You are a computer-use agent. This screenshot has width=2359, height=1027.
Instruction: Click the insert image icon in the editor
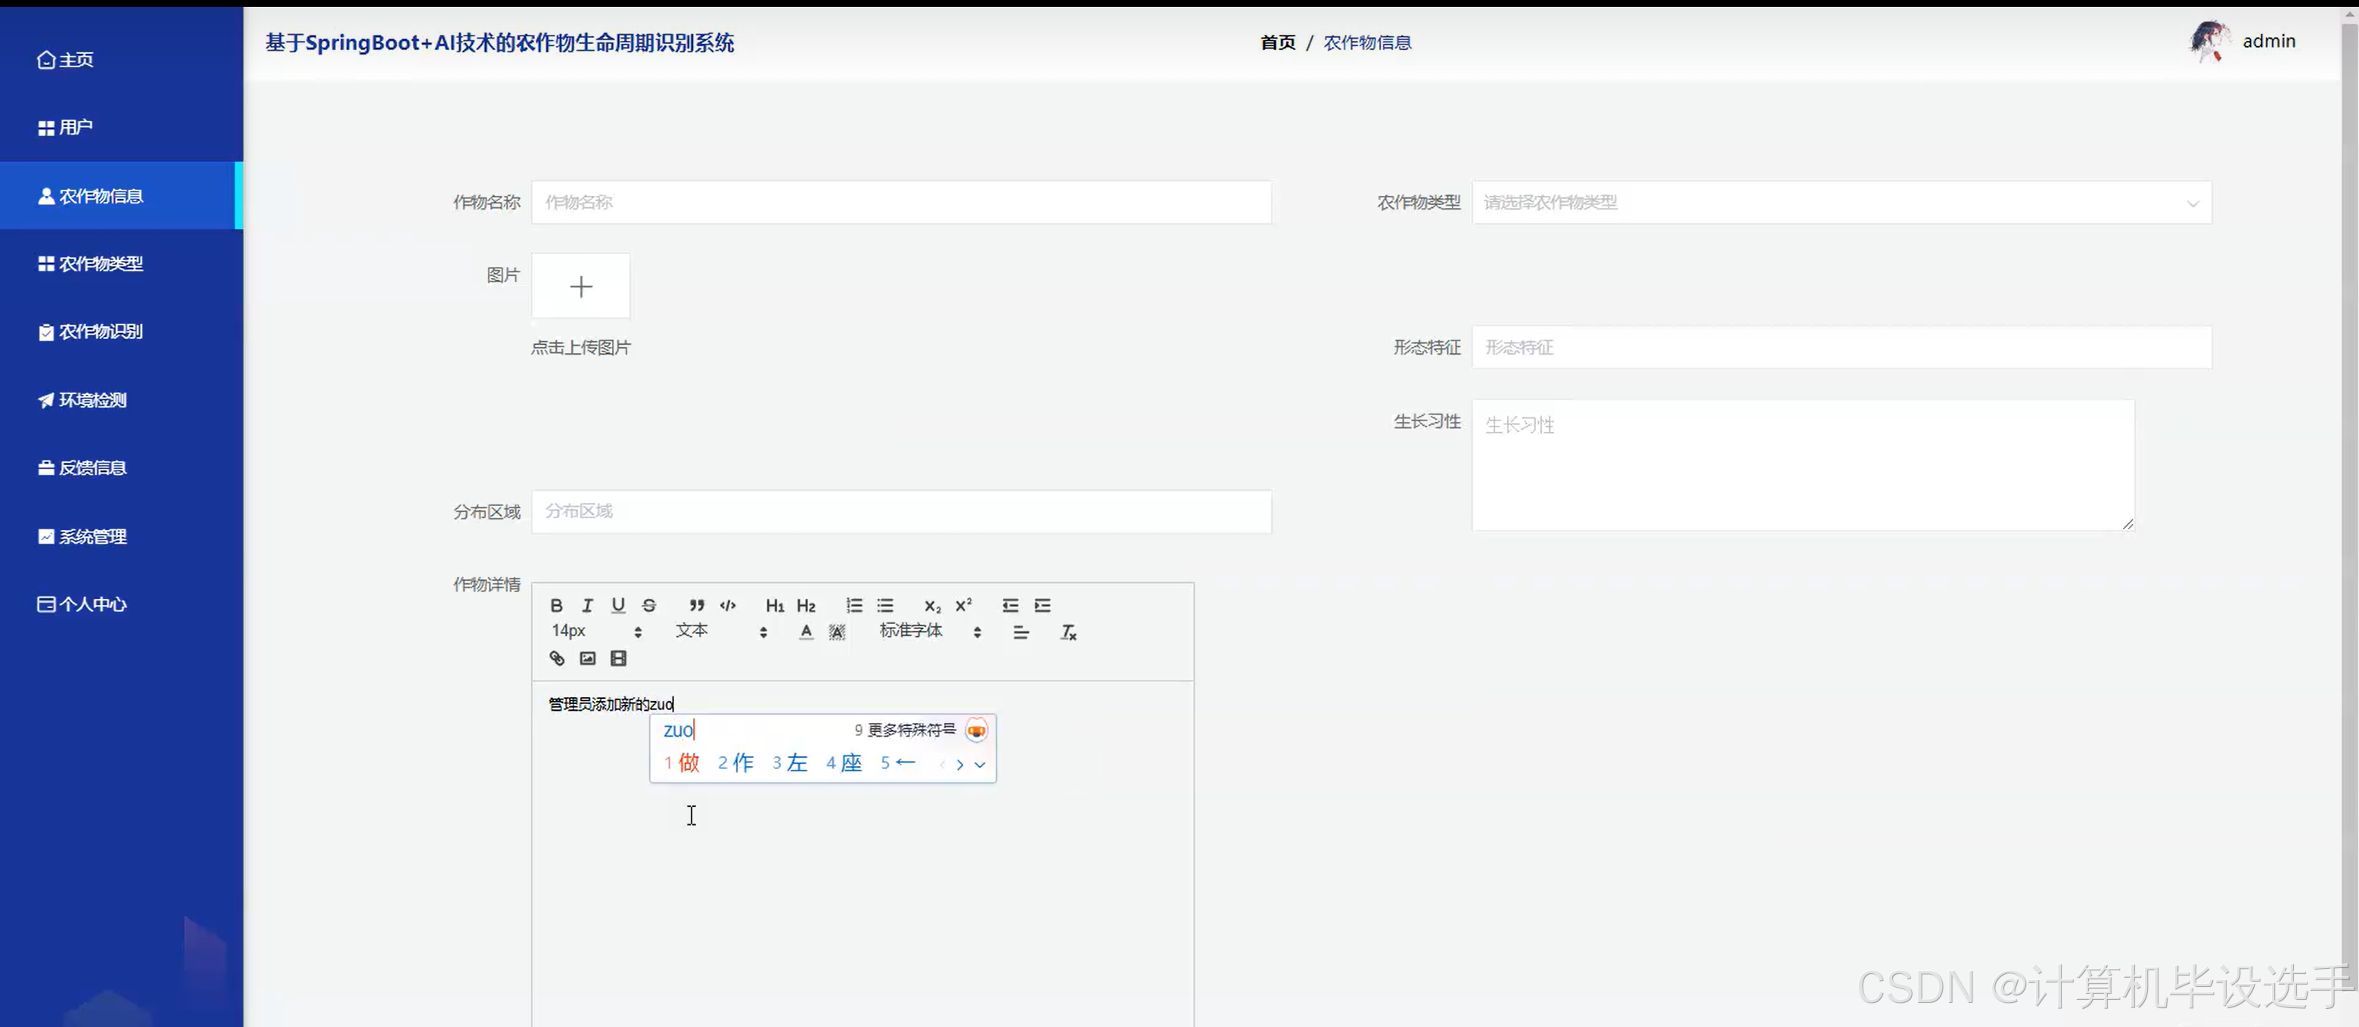pos(587,658)
